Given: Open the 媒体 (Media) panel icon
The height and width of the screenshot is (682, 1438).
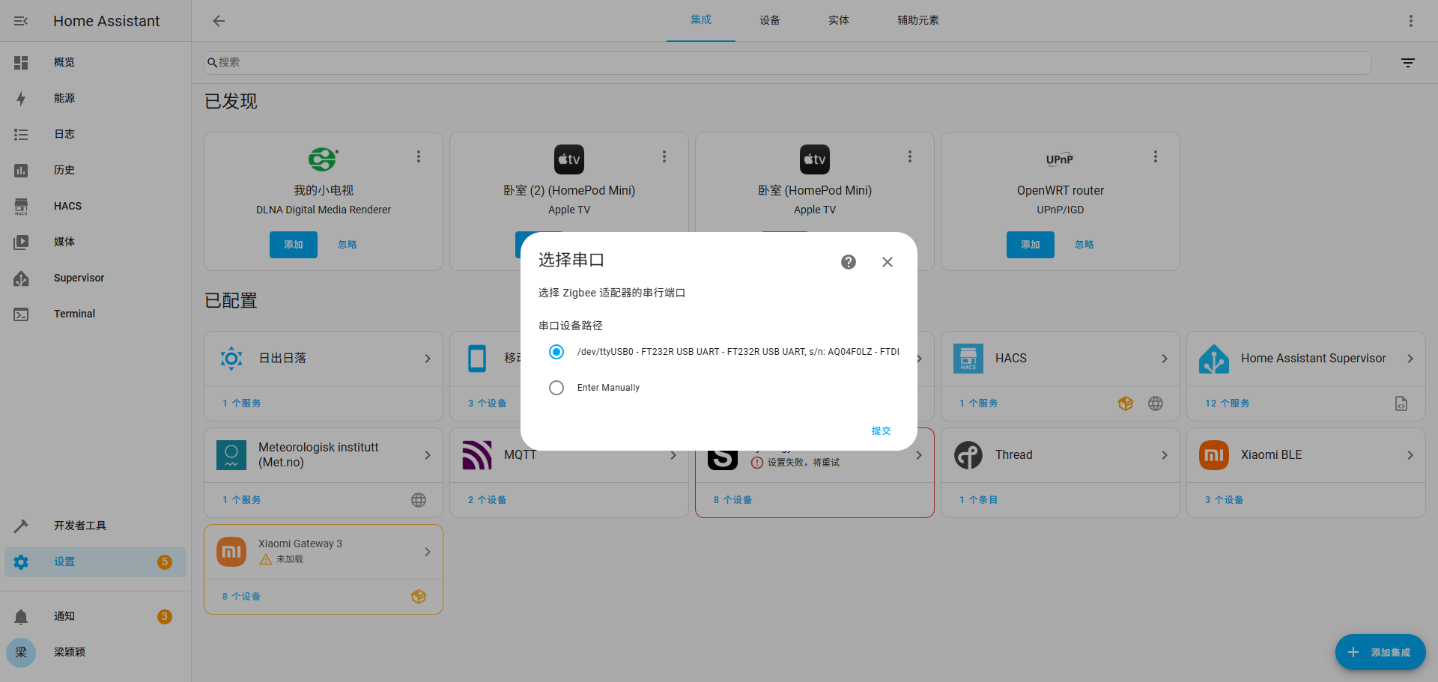Looking at the screenshot, I should point(21,242).
